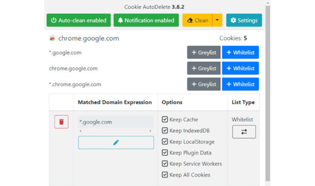Click the Options column header

pos(172,102)
